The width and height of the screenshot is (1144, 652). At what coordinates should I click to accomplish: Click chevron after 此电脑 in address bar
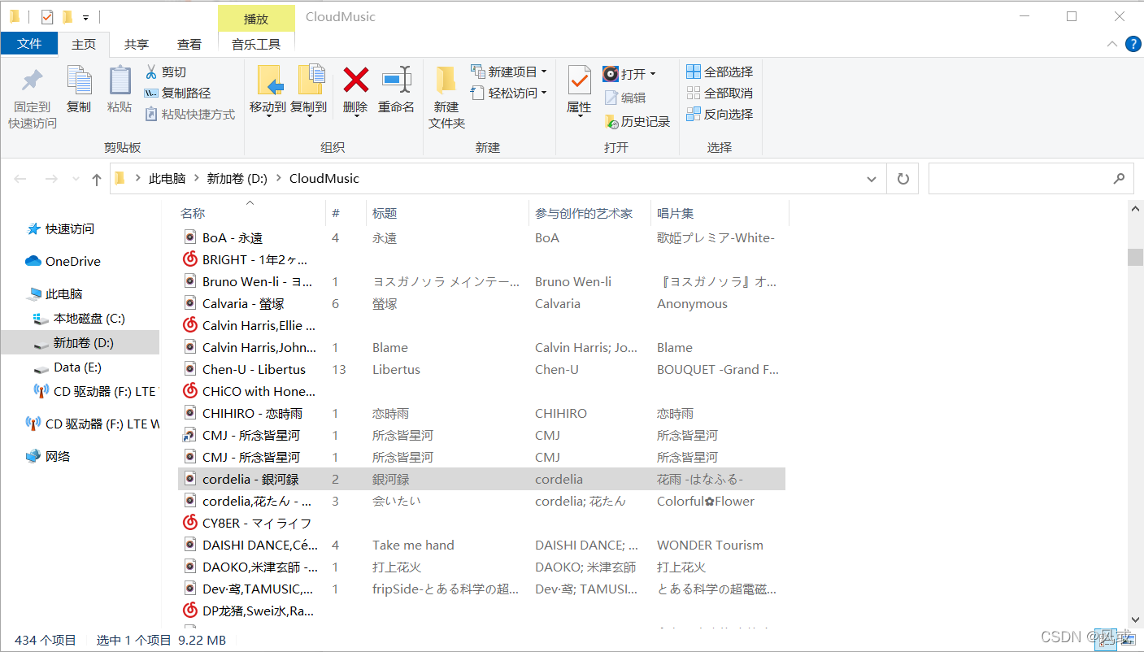tap(196, 179)
